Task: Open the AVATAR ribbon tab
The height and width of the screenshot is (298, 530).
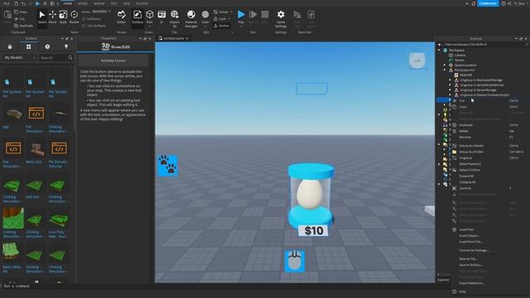Action: click(x=99, y=3)
